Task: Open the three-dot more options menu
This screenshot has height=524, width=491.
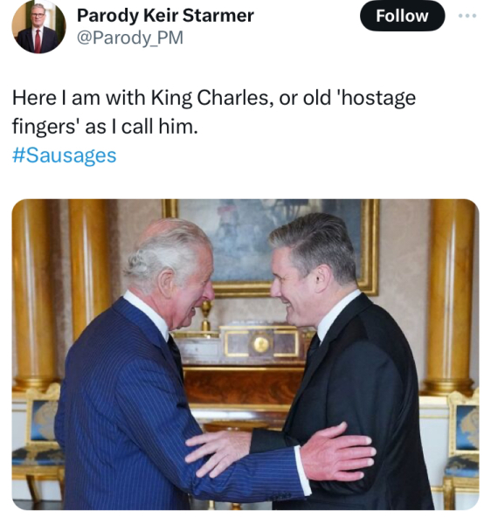Action: 467,16
